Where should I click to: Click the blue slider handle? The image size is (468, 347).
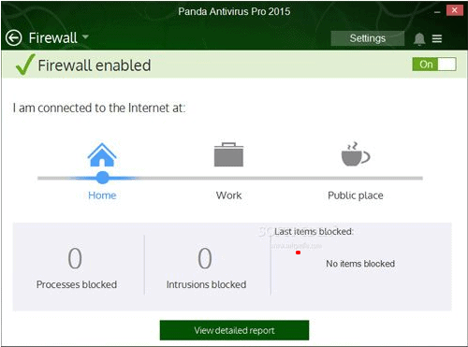[103, 178]
